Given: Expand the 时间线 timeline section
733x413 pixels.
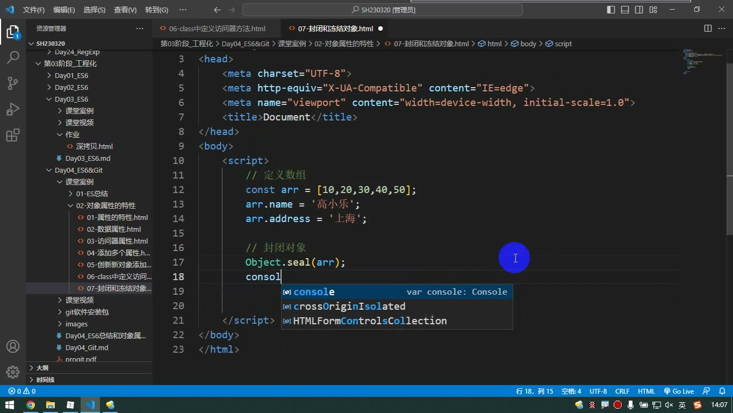Looking at the screenshot, I should [89, 380].
